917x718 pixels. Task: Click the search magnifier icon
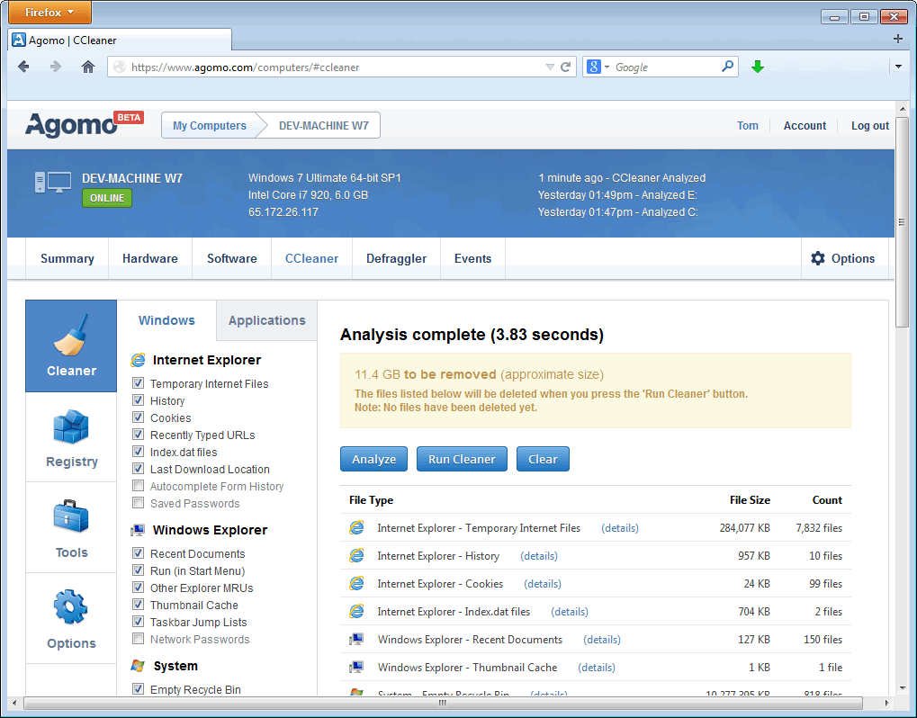[727, 67]
